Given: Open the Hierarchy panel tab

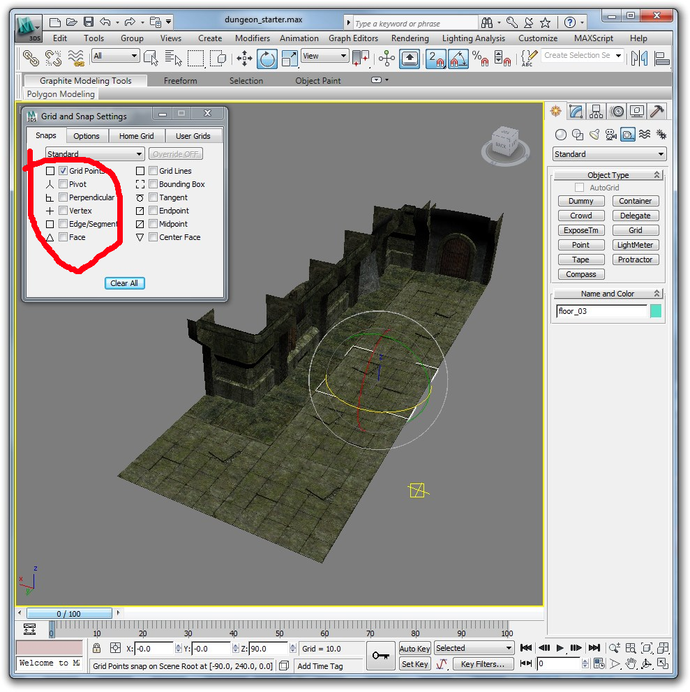Looking at the screenshot, I should click(x=596, y=111).
